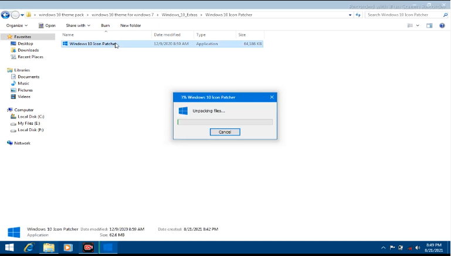This screenshot has height=256, width=451.
Task: Toggle the preview pane icon
Action: [429, 26]
